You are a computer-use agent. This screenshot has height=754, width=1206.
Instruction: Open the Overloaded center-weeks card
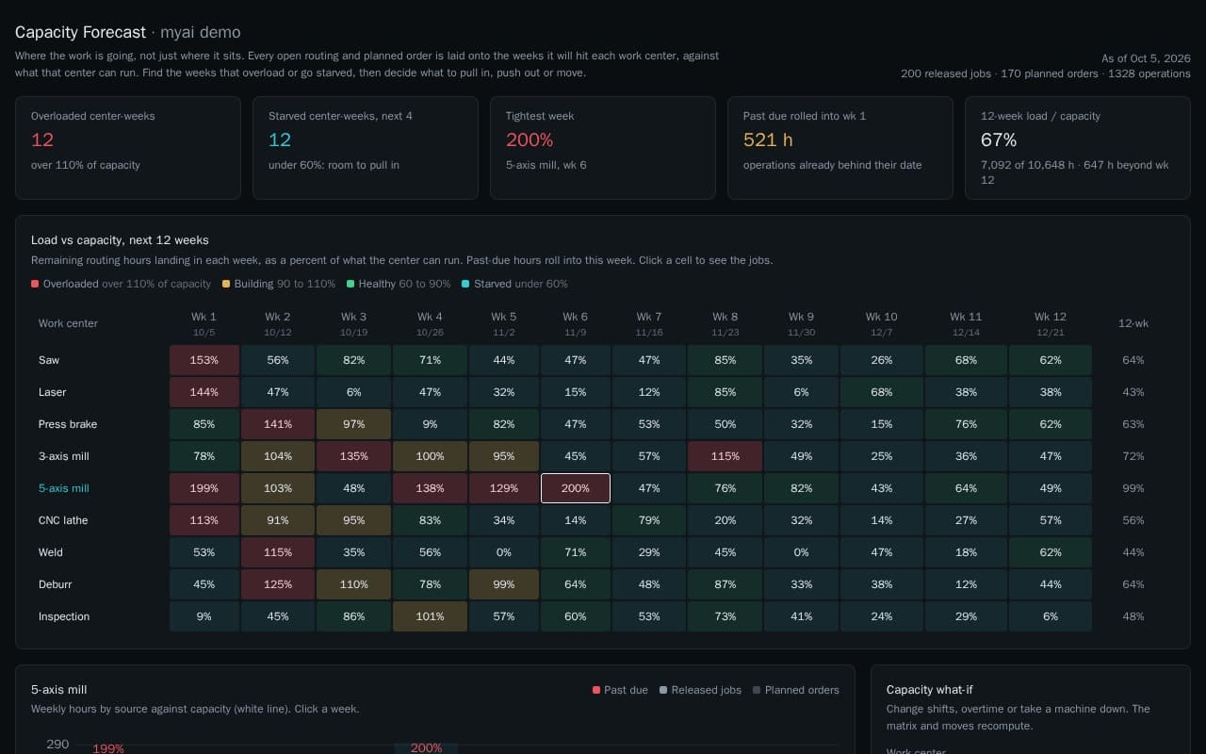pyautogui.click(x=128, y=148)
